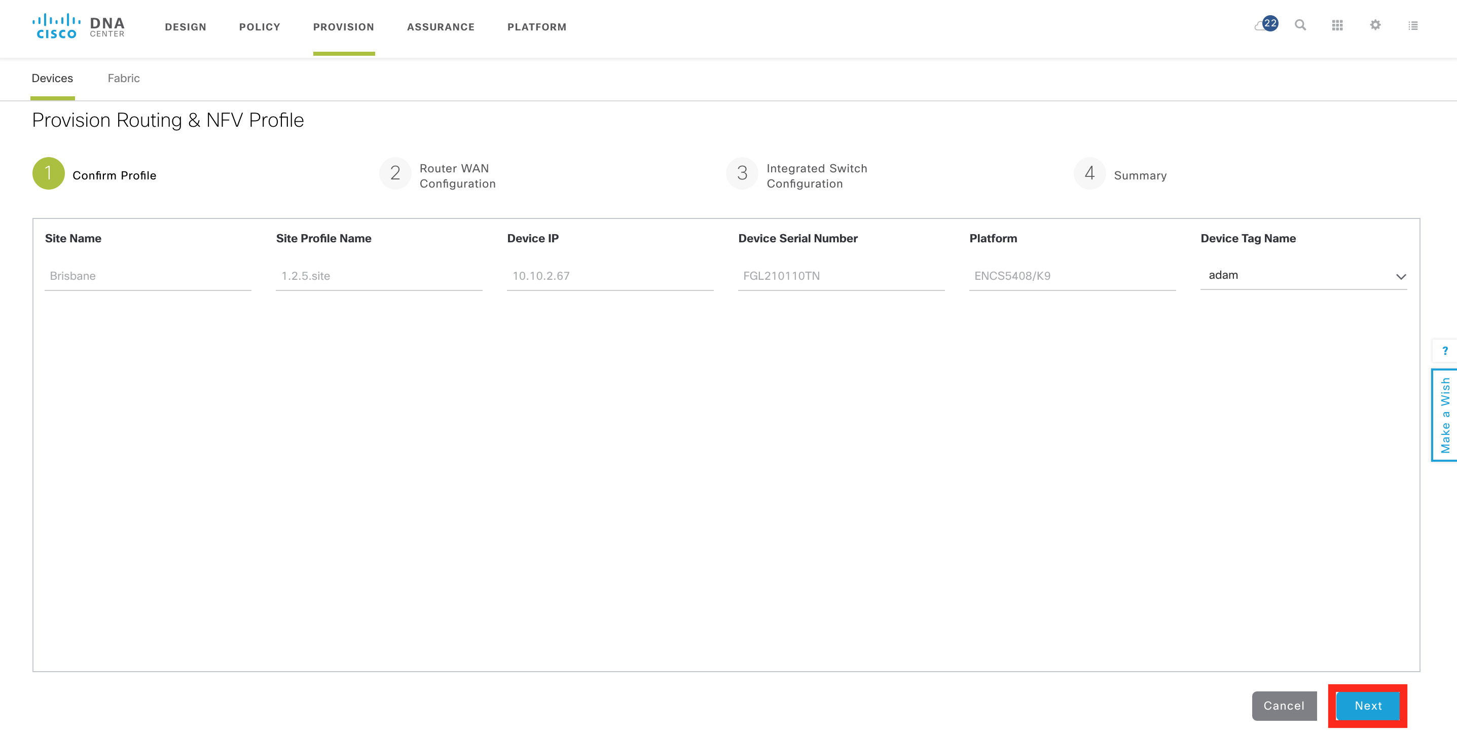Open the Policy menu
Image resolution: width=1457 pixels, height=736 pixels.
click(x=260, y=26)
